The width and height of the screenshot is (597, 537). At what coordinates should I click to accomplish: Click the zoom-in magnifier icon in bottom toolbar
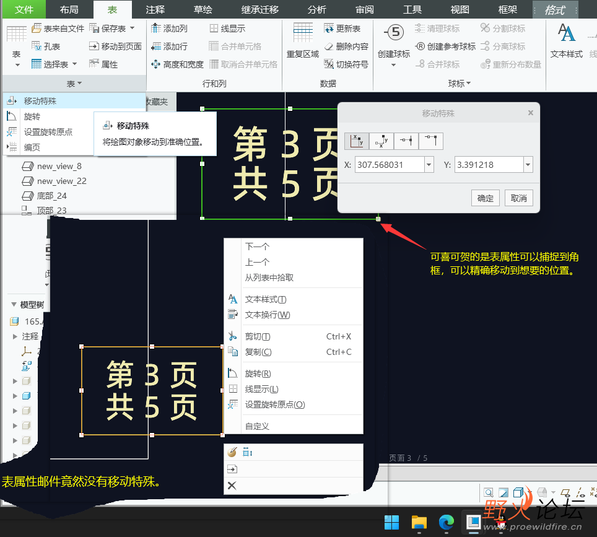point(489,492)
